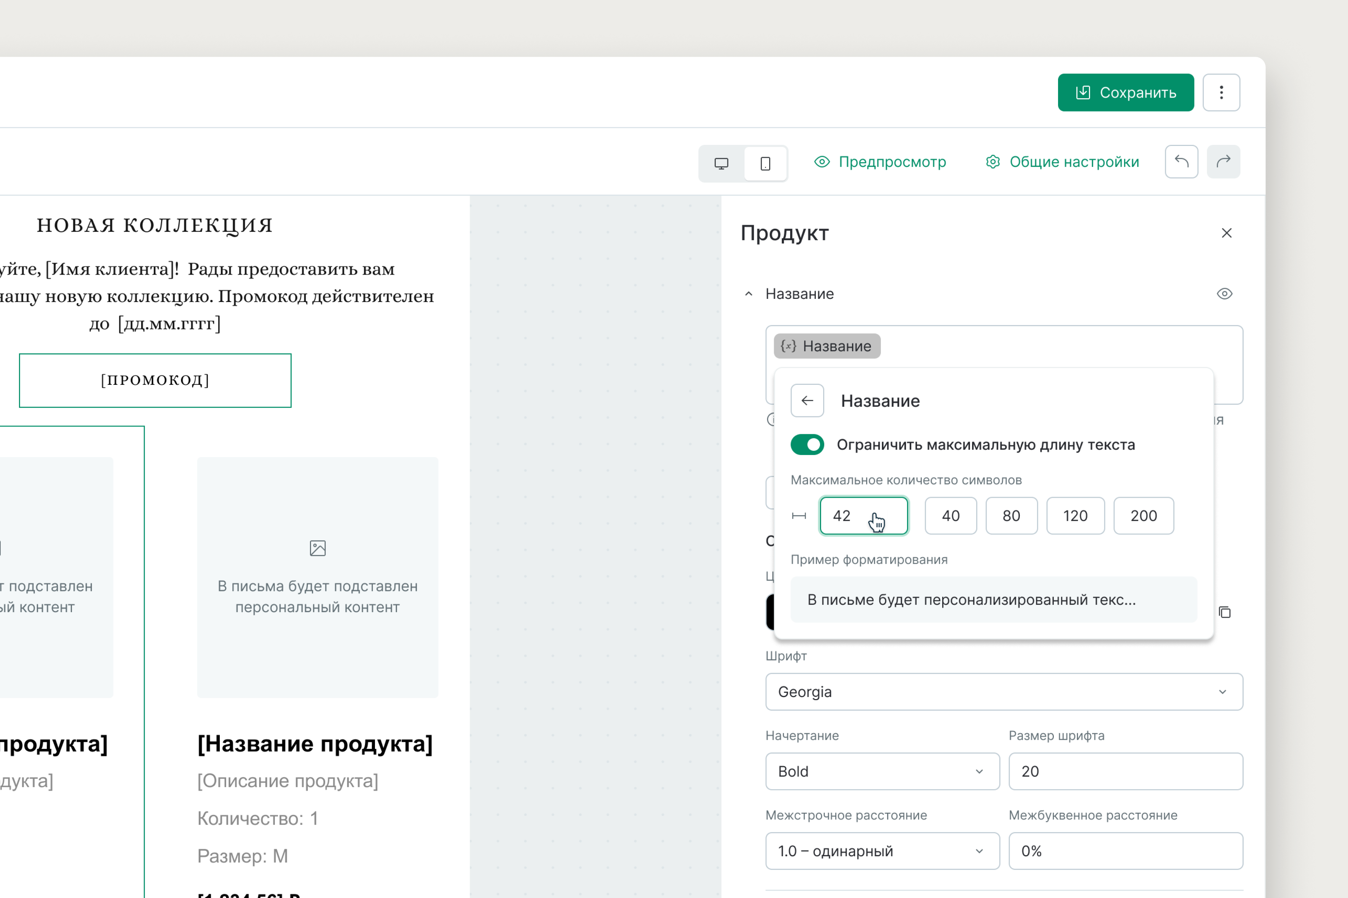This screenshot has width=1348, height=898.
Task: Select the 120 characters preset
Action: pyautogui.click(x=1075, y=515)
